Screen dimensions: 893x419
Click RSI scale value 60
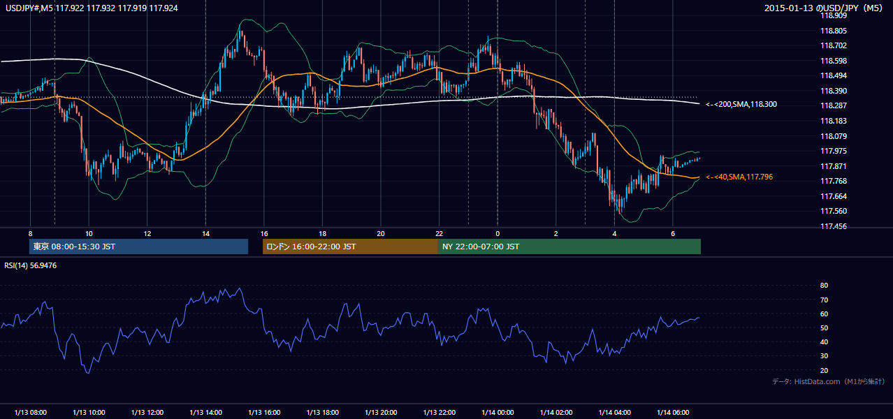click(x=824, y=314)
